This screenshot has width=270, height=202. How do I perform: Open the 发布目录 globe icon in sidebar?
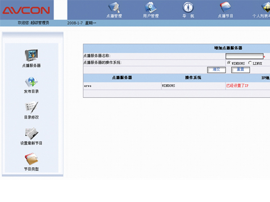[31, 82]
